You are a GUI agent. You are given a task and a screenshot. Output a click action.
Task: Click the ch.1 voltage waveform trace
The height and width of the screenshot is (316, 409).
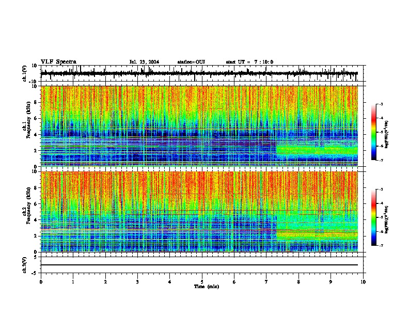199,73
